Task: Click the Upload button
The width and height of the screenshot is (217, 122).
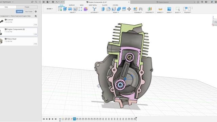Action: pyautogui.click(x=20, y=12)
